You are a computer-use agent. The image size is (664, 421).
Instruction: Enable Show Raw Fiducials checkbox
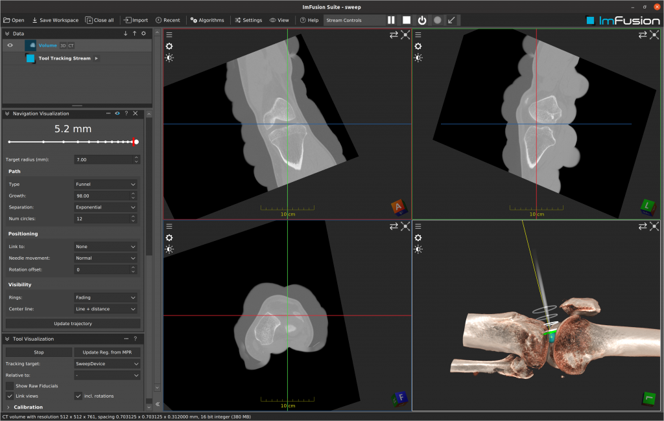pos(10,386)
